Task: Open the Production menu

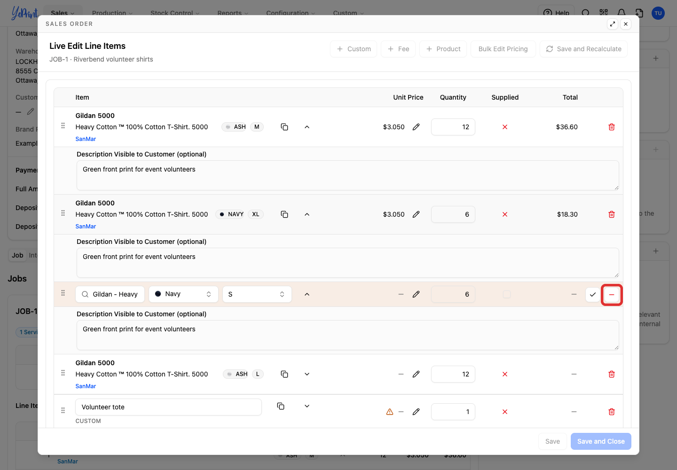Action: click(112, 13)
